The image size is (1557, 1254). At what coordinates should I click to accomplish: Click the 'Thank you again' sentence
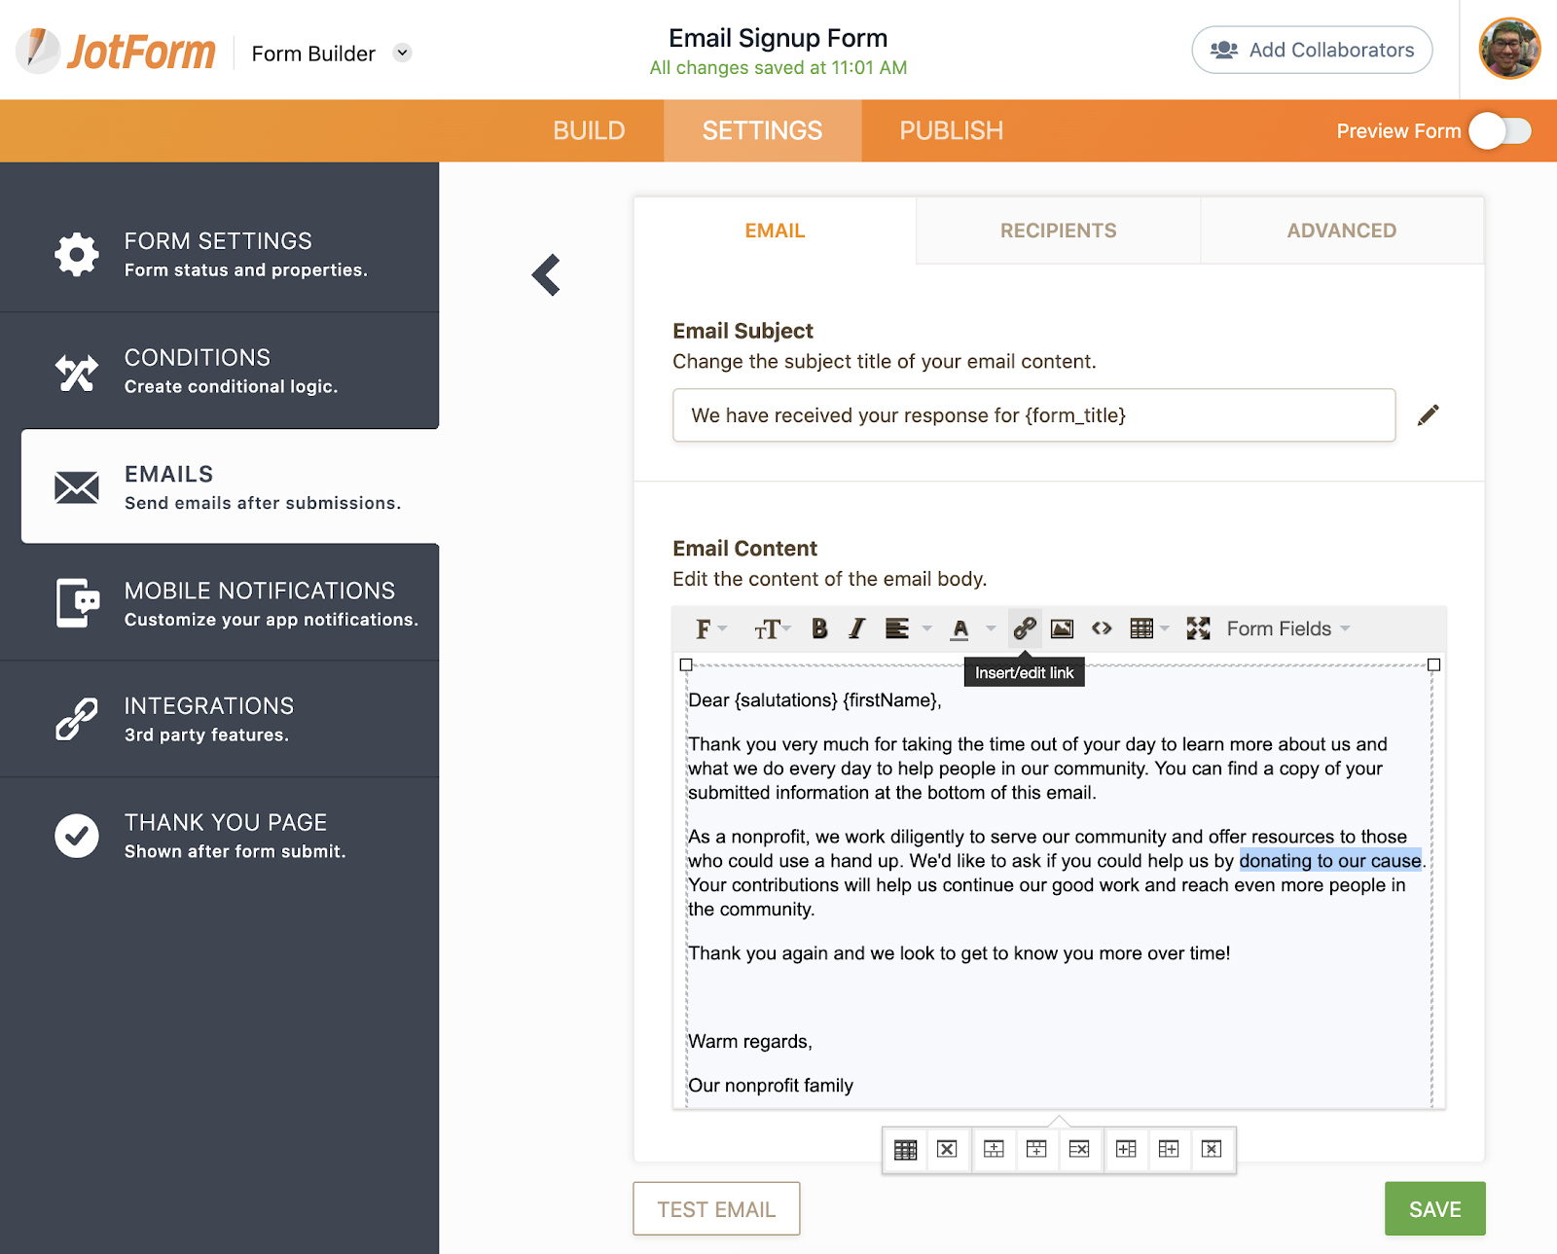960,953
